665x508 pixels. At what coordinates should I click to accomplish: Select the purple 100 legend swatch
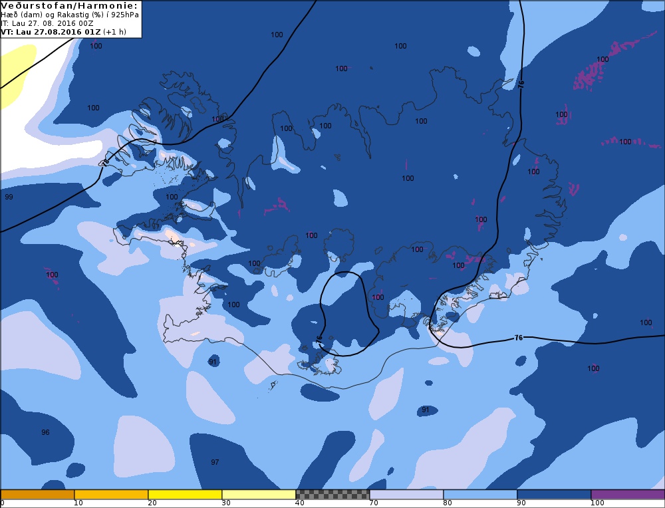(628, 495)
